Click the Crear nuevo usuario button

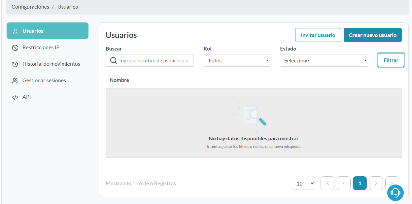pyautogui.click(x=372, y=35)
